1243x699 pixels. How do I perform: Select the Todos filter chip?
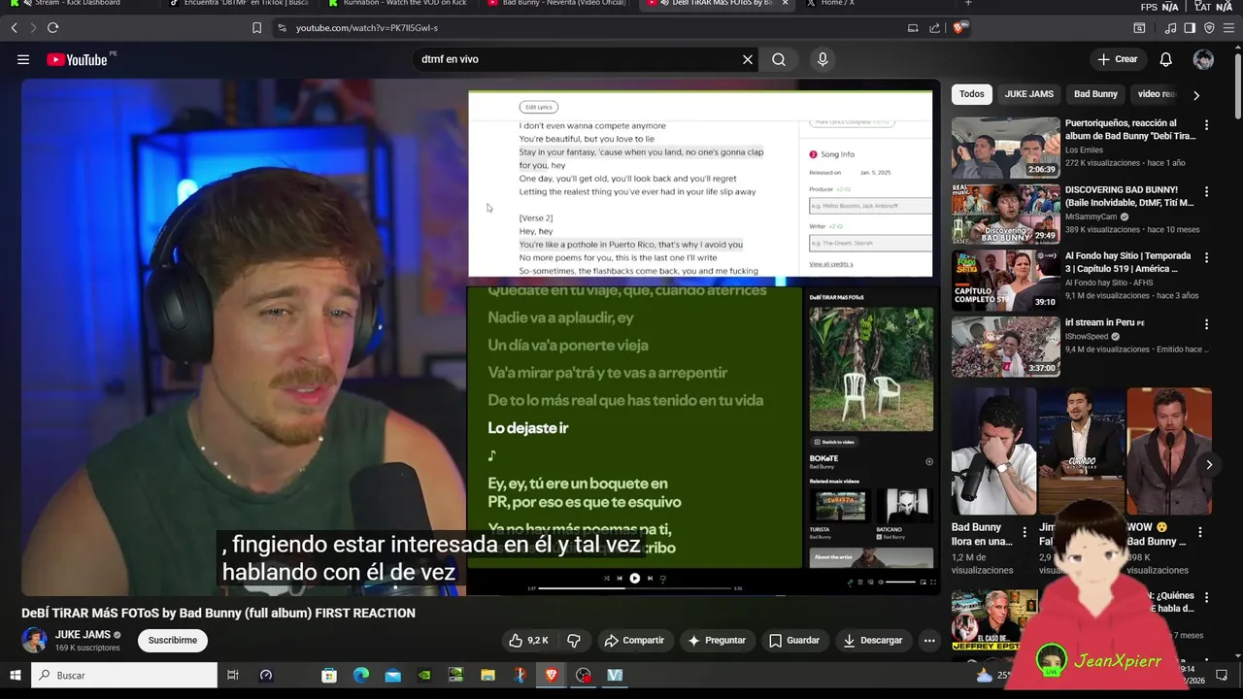pos(972,94)
